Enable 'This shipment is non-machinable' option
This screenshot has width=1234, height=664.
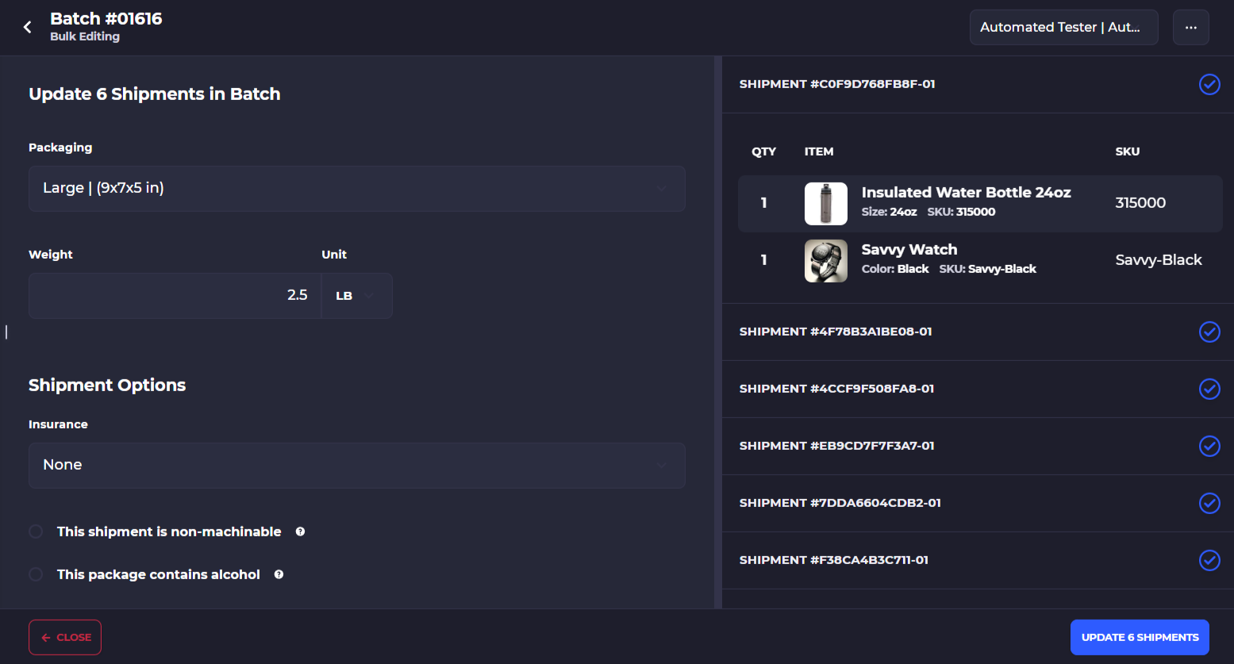tap(36, 532)
